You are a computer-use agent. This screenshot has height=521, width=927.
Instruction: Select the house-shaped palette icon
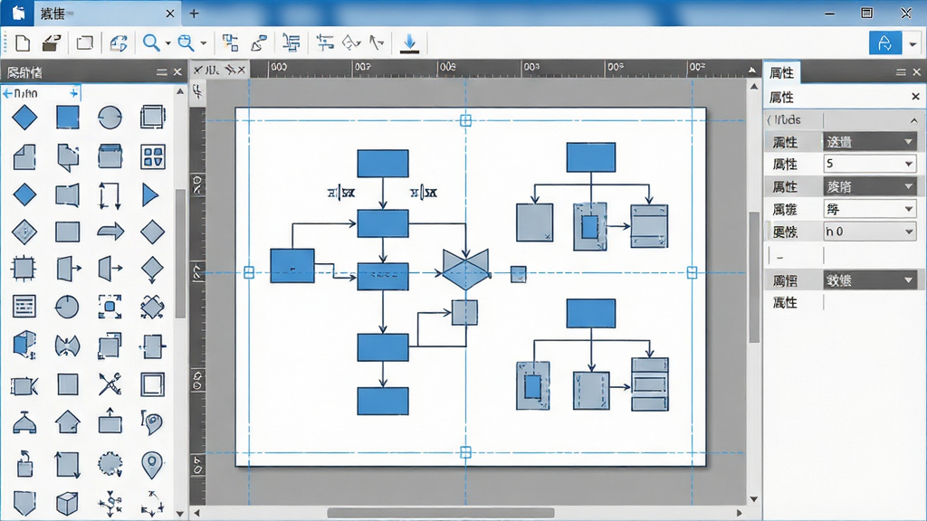point(67,422)
